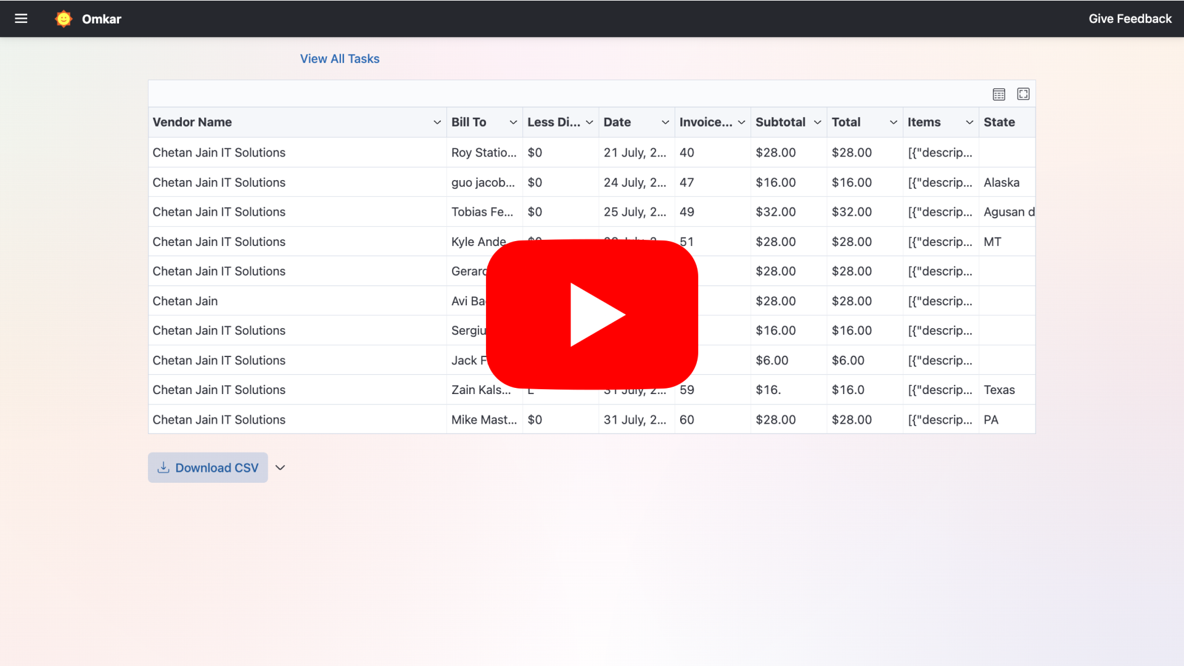Click items cell in invoice 47 row
1184x666 pixels.
tap(941, 183)
